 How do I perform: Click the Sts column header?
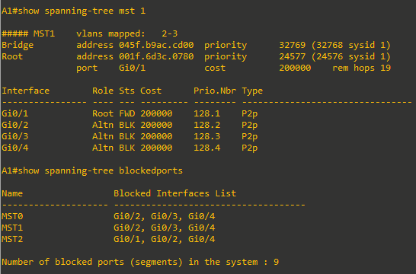[126, 91]
